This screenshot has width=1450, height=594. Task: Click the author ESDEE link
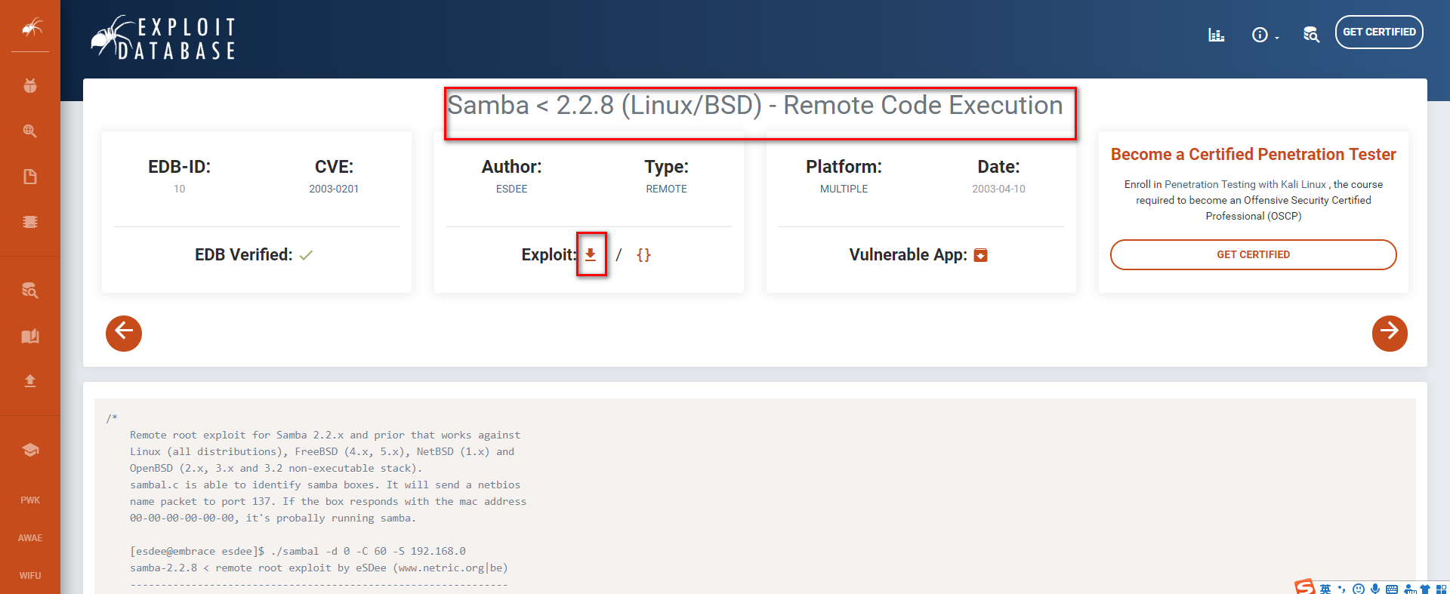511,189
